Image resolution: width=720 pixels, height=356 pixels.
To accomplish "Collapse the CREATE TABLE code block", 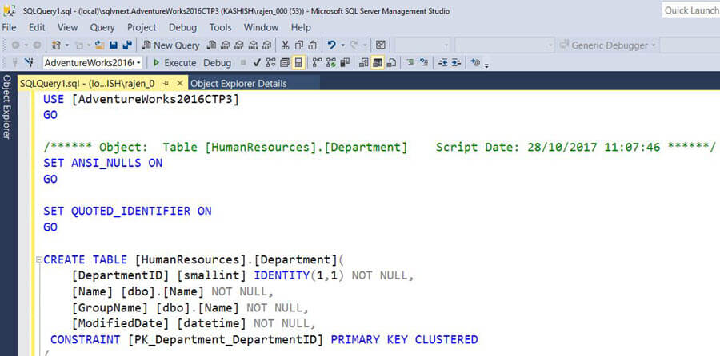I will click(37, 260).
